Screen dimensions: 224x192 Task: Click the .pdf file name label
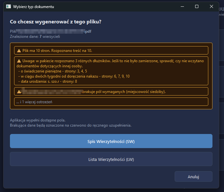[51, 31]
